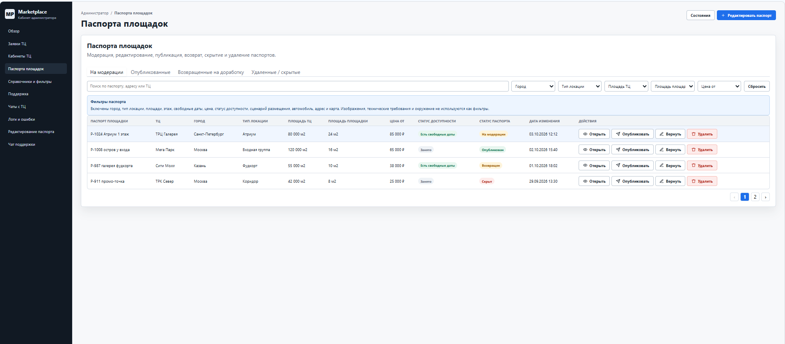Image resolution: width=785 pixels, height=344 pixels.
Task: Expand the Тип локации dropdown
Action: pos(579,86)
